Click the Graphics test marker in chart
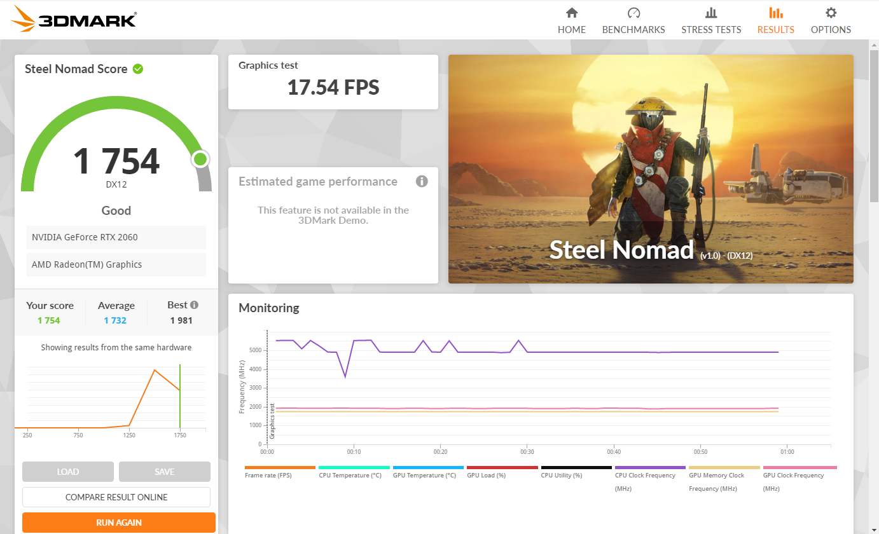The image size is (879, 534). point(272,421)
